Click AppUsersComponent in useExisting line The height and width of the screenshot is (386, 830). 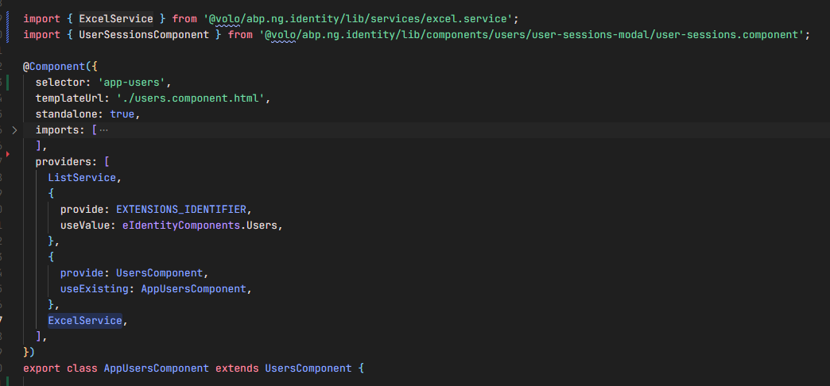[x=194, y=288]
